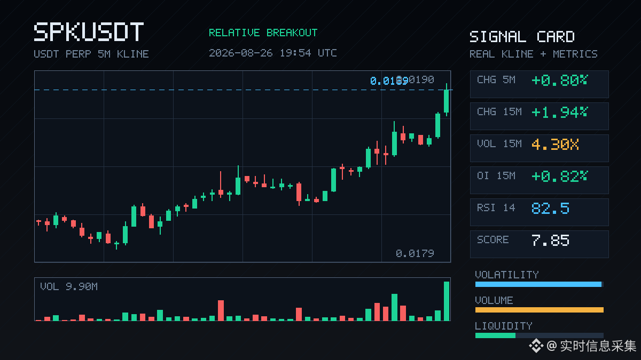Viewport: 641px width, 360px height.
Task: Click the CHG 15M metric label
Action: click(499, 112)
